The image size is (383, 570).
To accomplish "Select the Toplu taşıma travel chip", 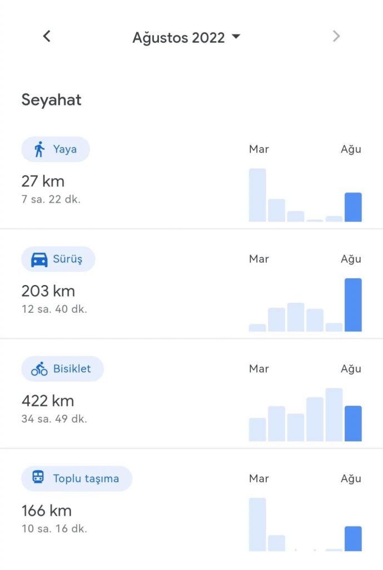I will pos(77,478).
